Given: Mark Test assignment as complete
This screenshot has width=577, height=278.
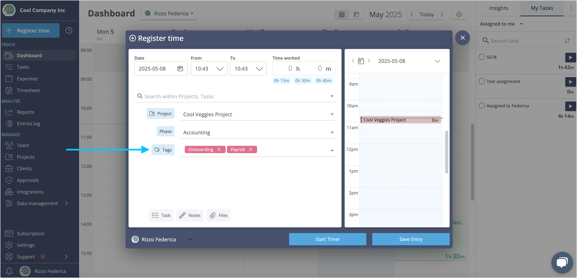Looking at the screenshot, I should click(482, 81).
